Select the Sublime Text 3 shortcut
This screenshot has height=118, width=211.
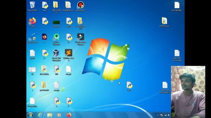[x=69, y=55]
